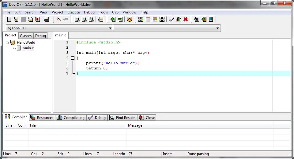Open Project Options shield icon
This screenshot has width=294, height=159.
click(129, 19)
